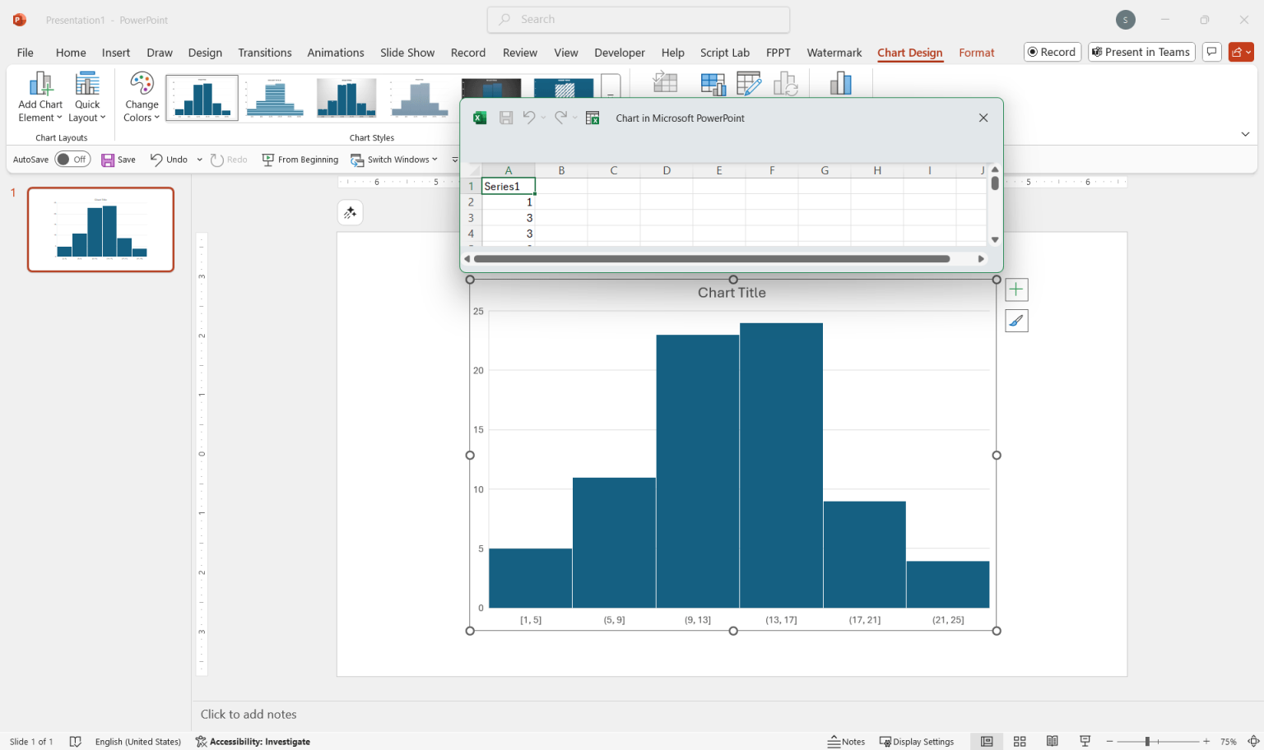Select the Quick Layout option
The height and width of the screenshot is (750, 1264).
pyautogui.click(x=86, y=97)
